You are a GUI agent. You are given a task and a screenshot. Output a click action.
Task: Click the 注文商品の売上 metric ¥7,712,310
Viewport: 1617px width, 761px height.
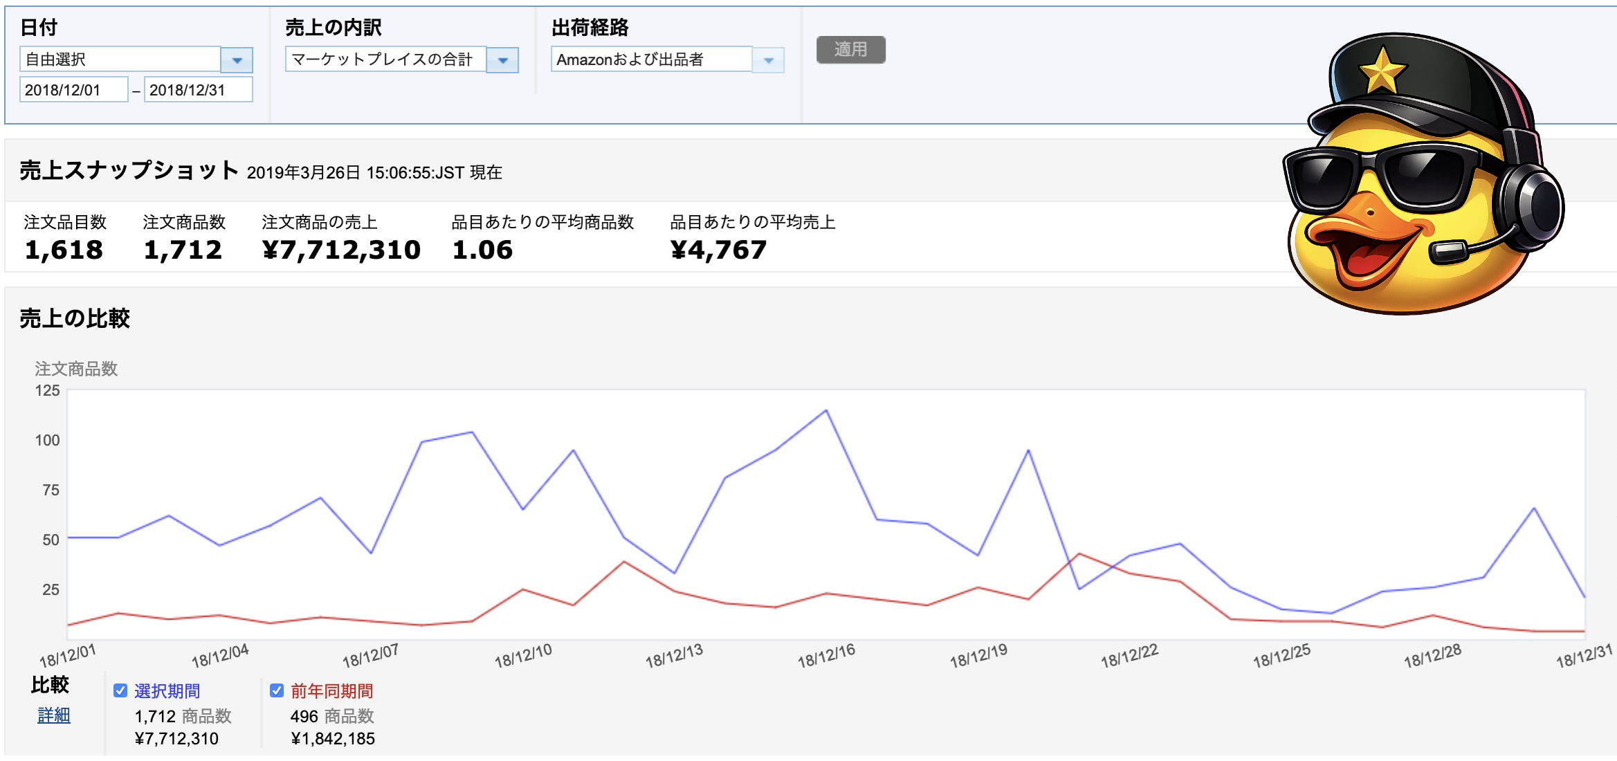tap(341, 250)
